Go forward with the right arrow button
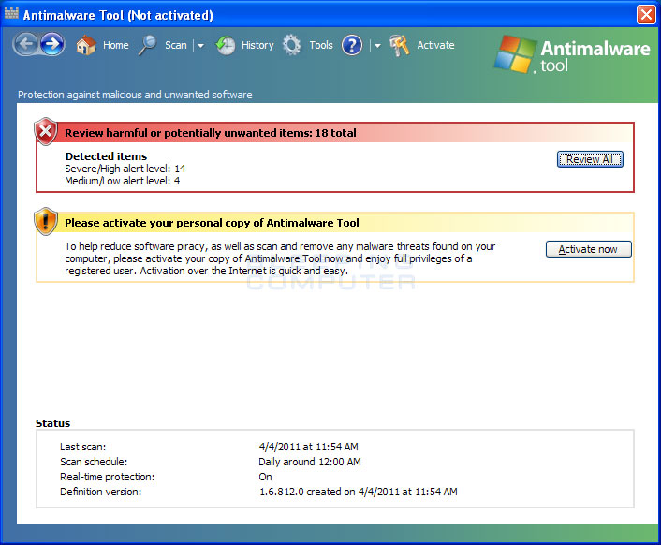This screenshot has height=545, width=661. (52, 44)
